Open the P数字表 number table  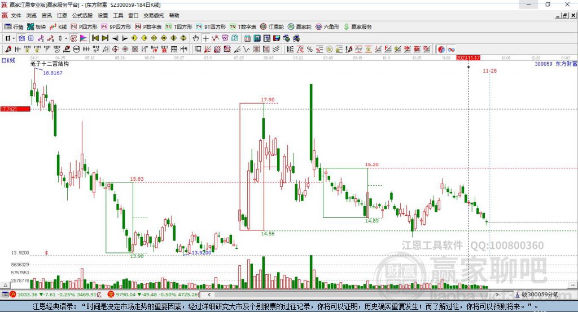point(148,27)
